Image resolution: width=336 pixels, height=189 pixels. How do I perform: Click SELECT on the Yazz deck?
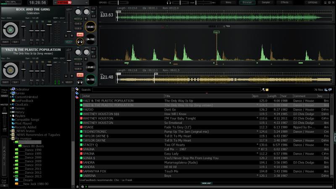[69, 82]
